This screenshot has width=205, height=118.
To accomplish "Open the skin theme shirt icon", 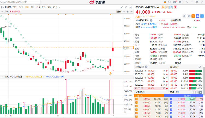I will tap(180, 2).
